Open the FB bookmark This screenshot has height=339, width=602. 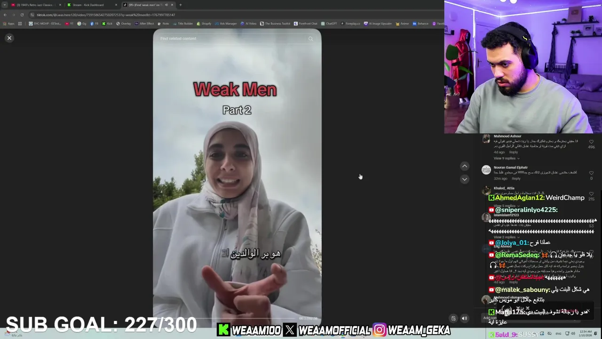click(x=95, y=24)
